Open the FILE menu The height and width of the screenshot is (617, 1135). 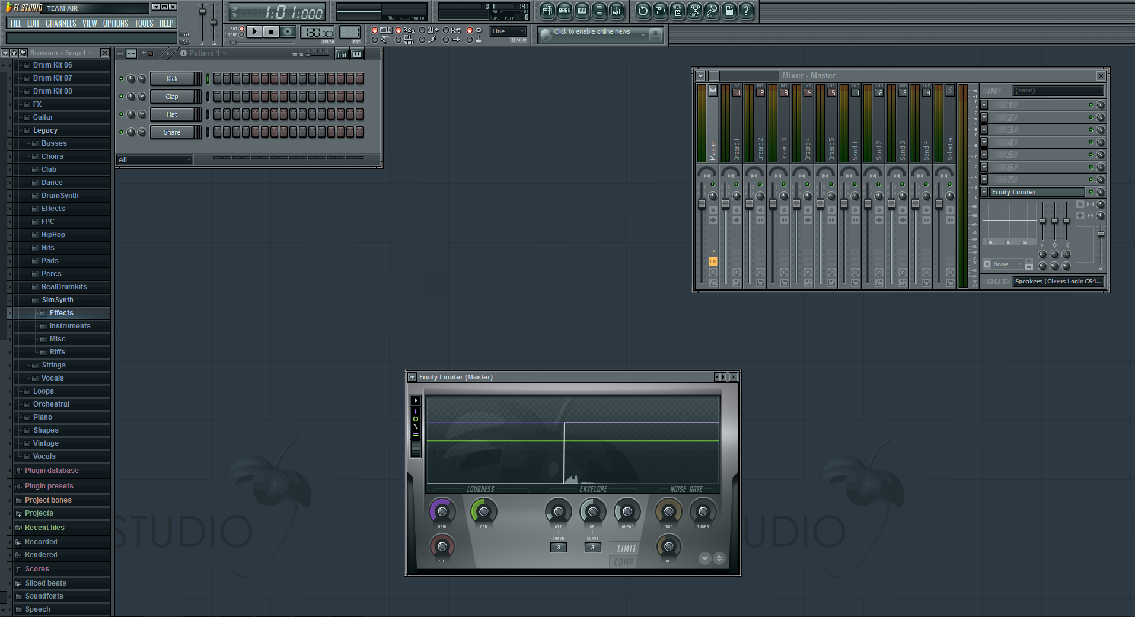point(16,23)
